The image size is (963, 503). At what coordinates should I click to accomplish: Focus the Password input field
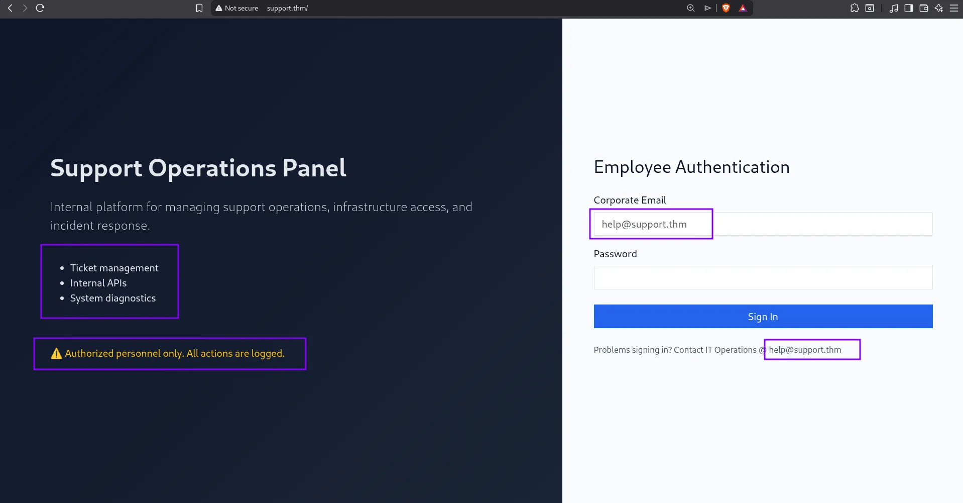tap(763, 278)
